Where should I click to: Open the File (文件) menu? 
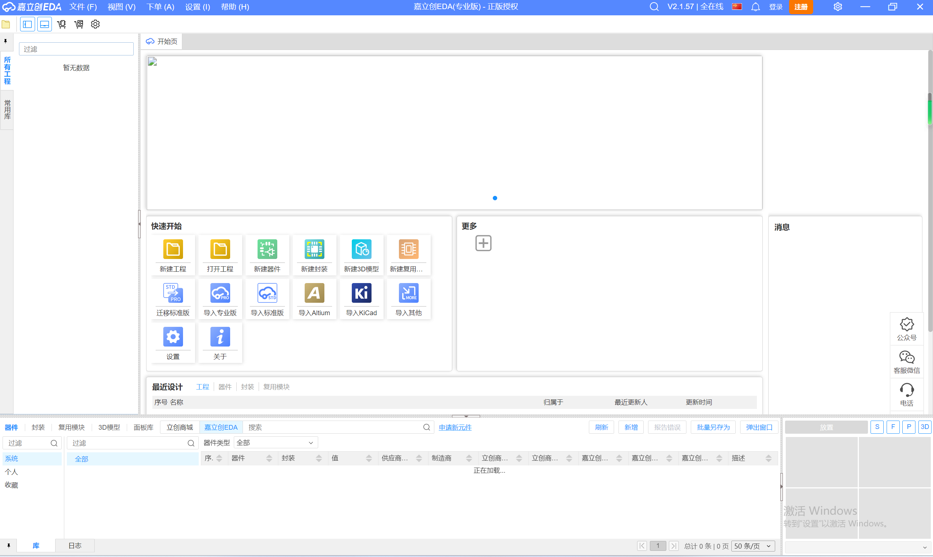83,7
